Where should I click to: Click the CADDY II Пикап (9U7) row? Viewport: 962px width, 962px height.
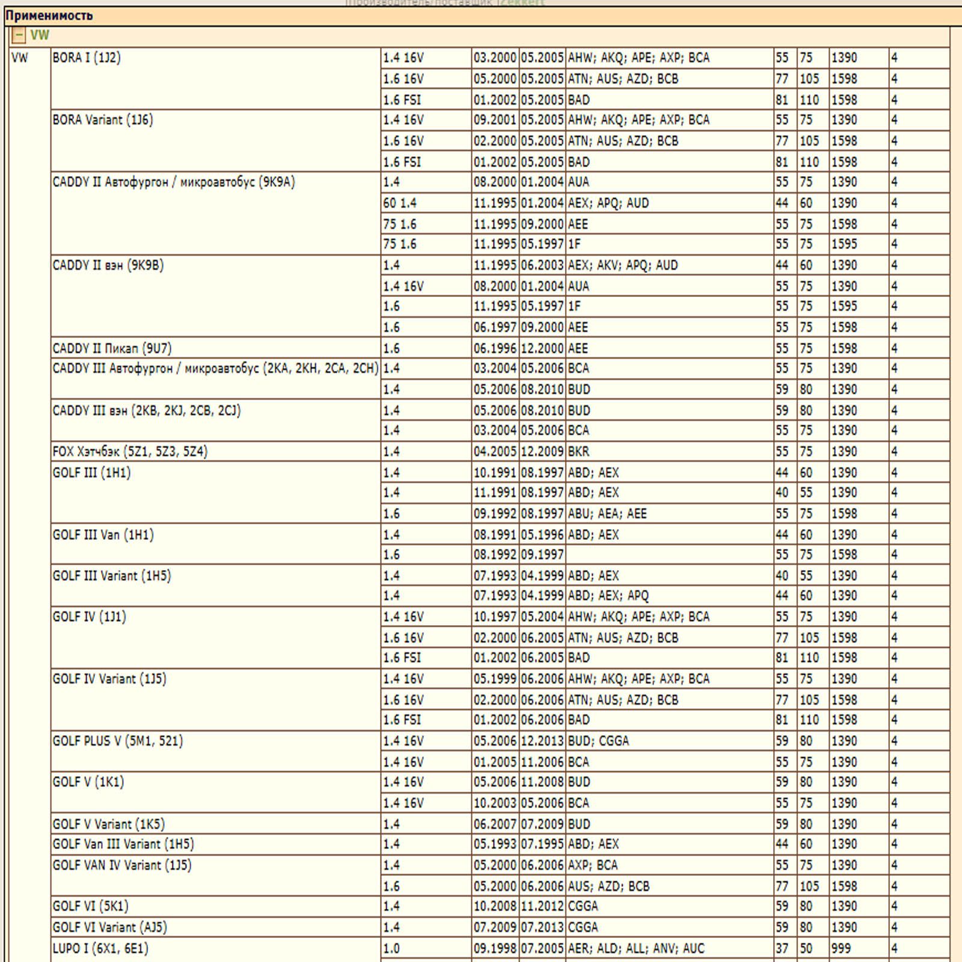[x=112, y=348]
